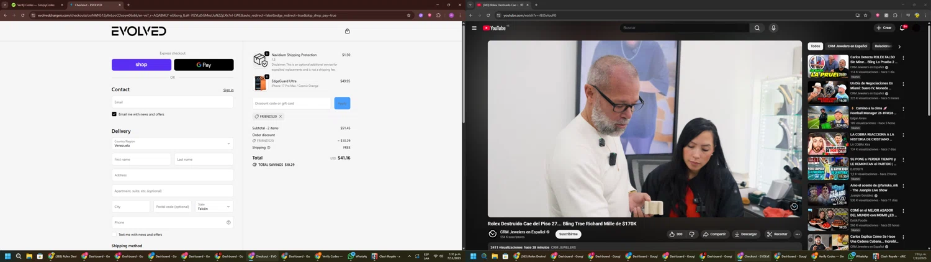The width and height of the screenshot is (931, 262).
Task: Select the Checkout - EVOLVED tab
Action: (x=95, y=5)
